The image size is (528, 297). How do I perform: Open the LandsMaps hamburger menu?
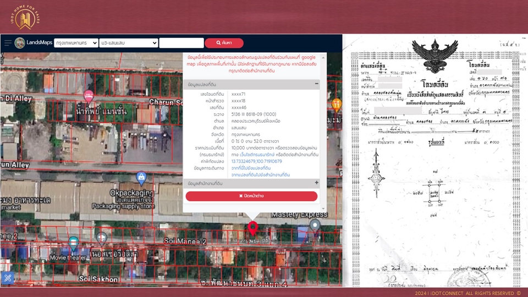(x=8, y=43)
